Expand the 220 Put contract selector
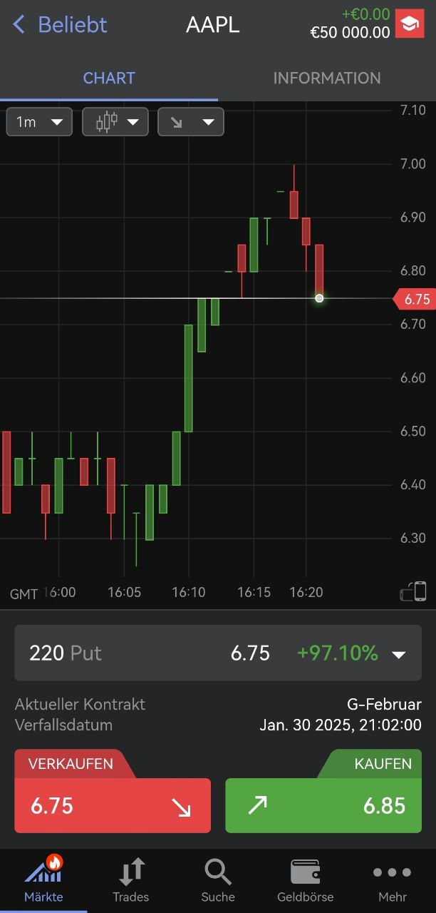436x913 pixels. [x=218, y=653]
